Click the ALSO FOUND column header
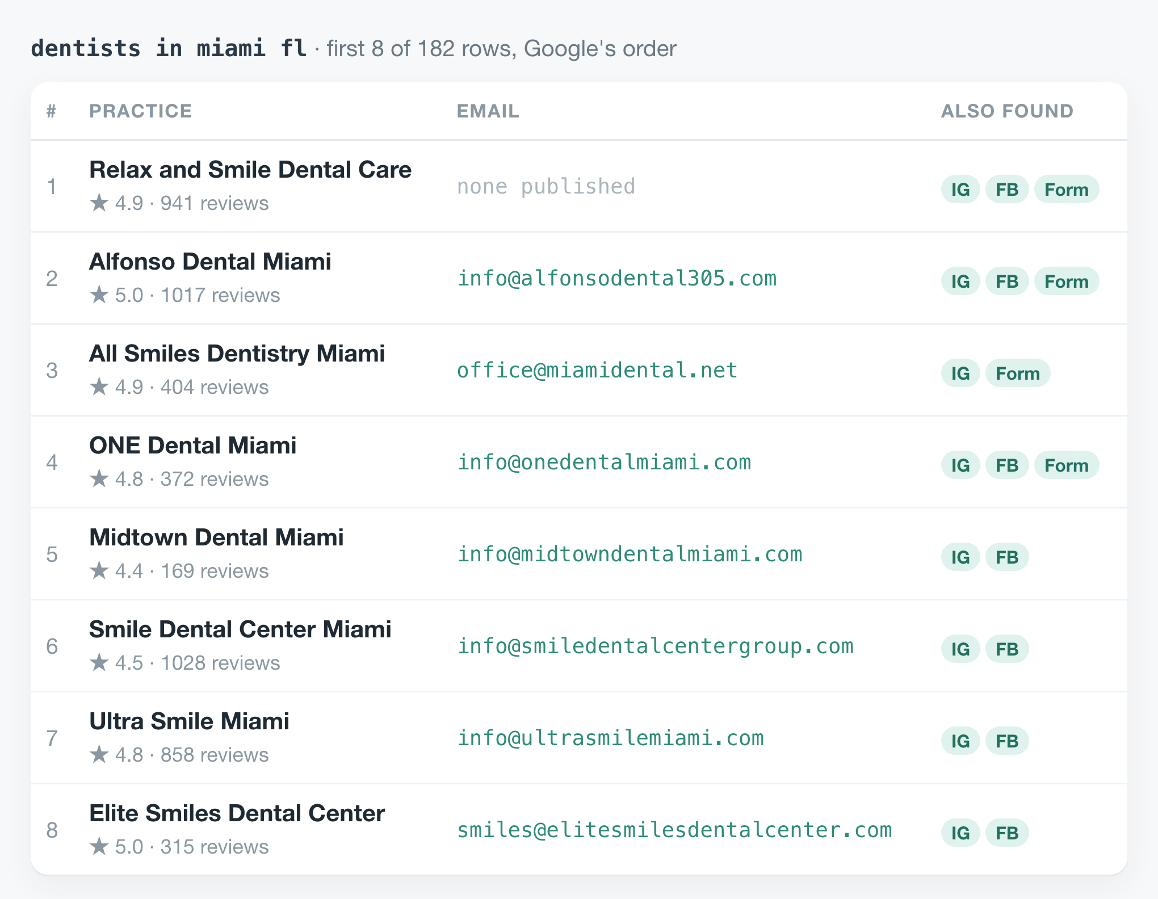 pyautogui.click(x=1007, y=111)
